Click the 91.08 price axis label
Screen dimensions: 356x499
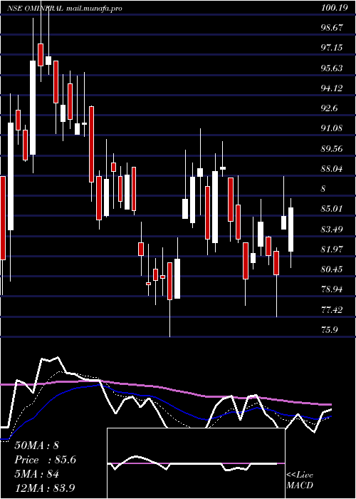pos(333,128)
